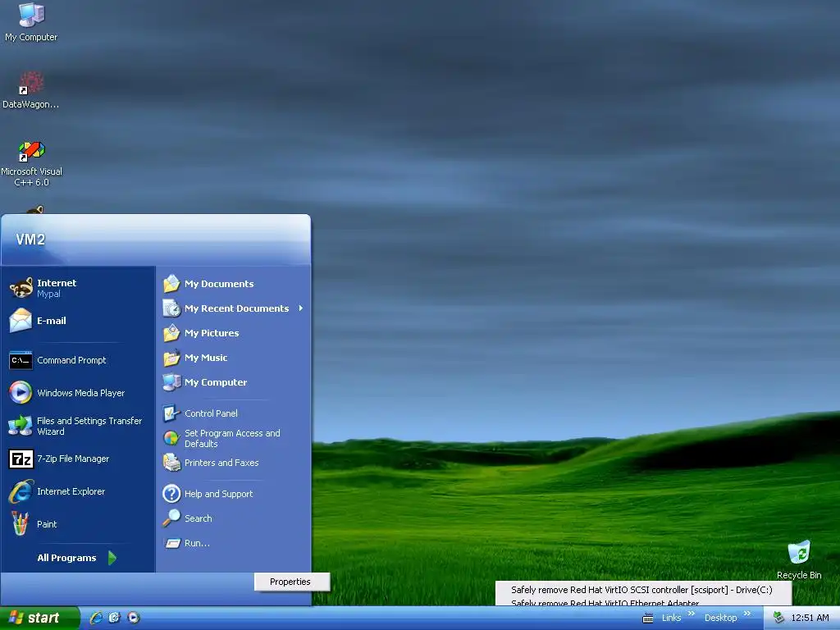The image size is (840, 630).
Task: Click Internet Explorer quick launch icon
Action: coord(96,618)
